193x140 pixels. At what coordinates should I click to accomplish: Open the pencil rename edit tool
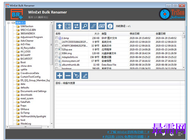[x=85, y=75]
